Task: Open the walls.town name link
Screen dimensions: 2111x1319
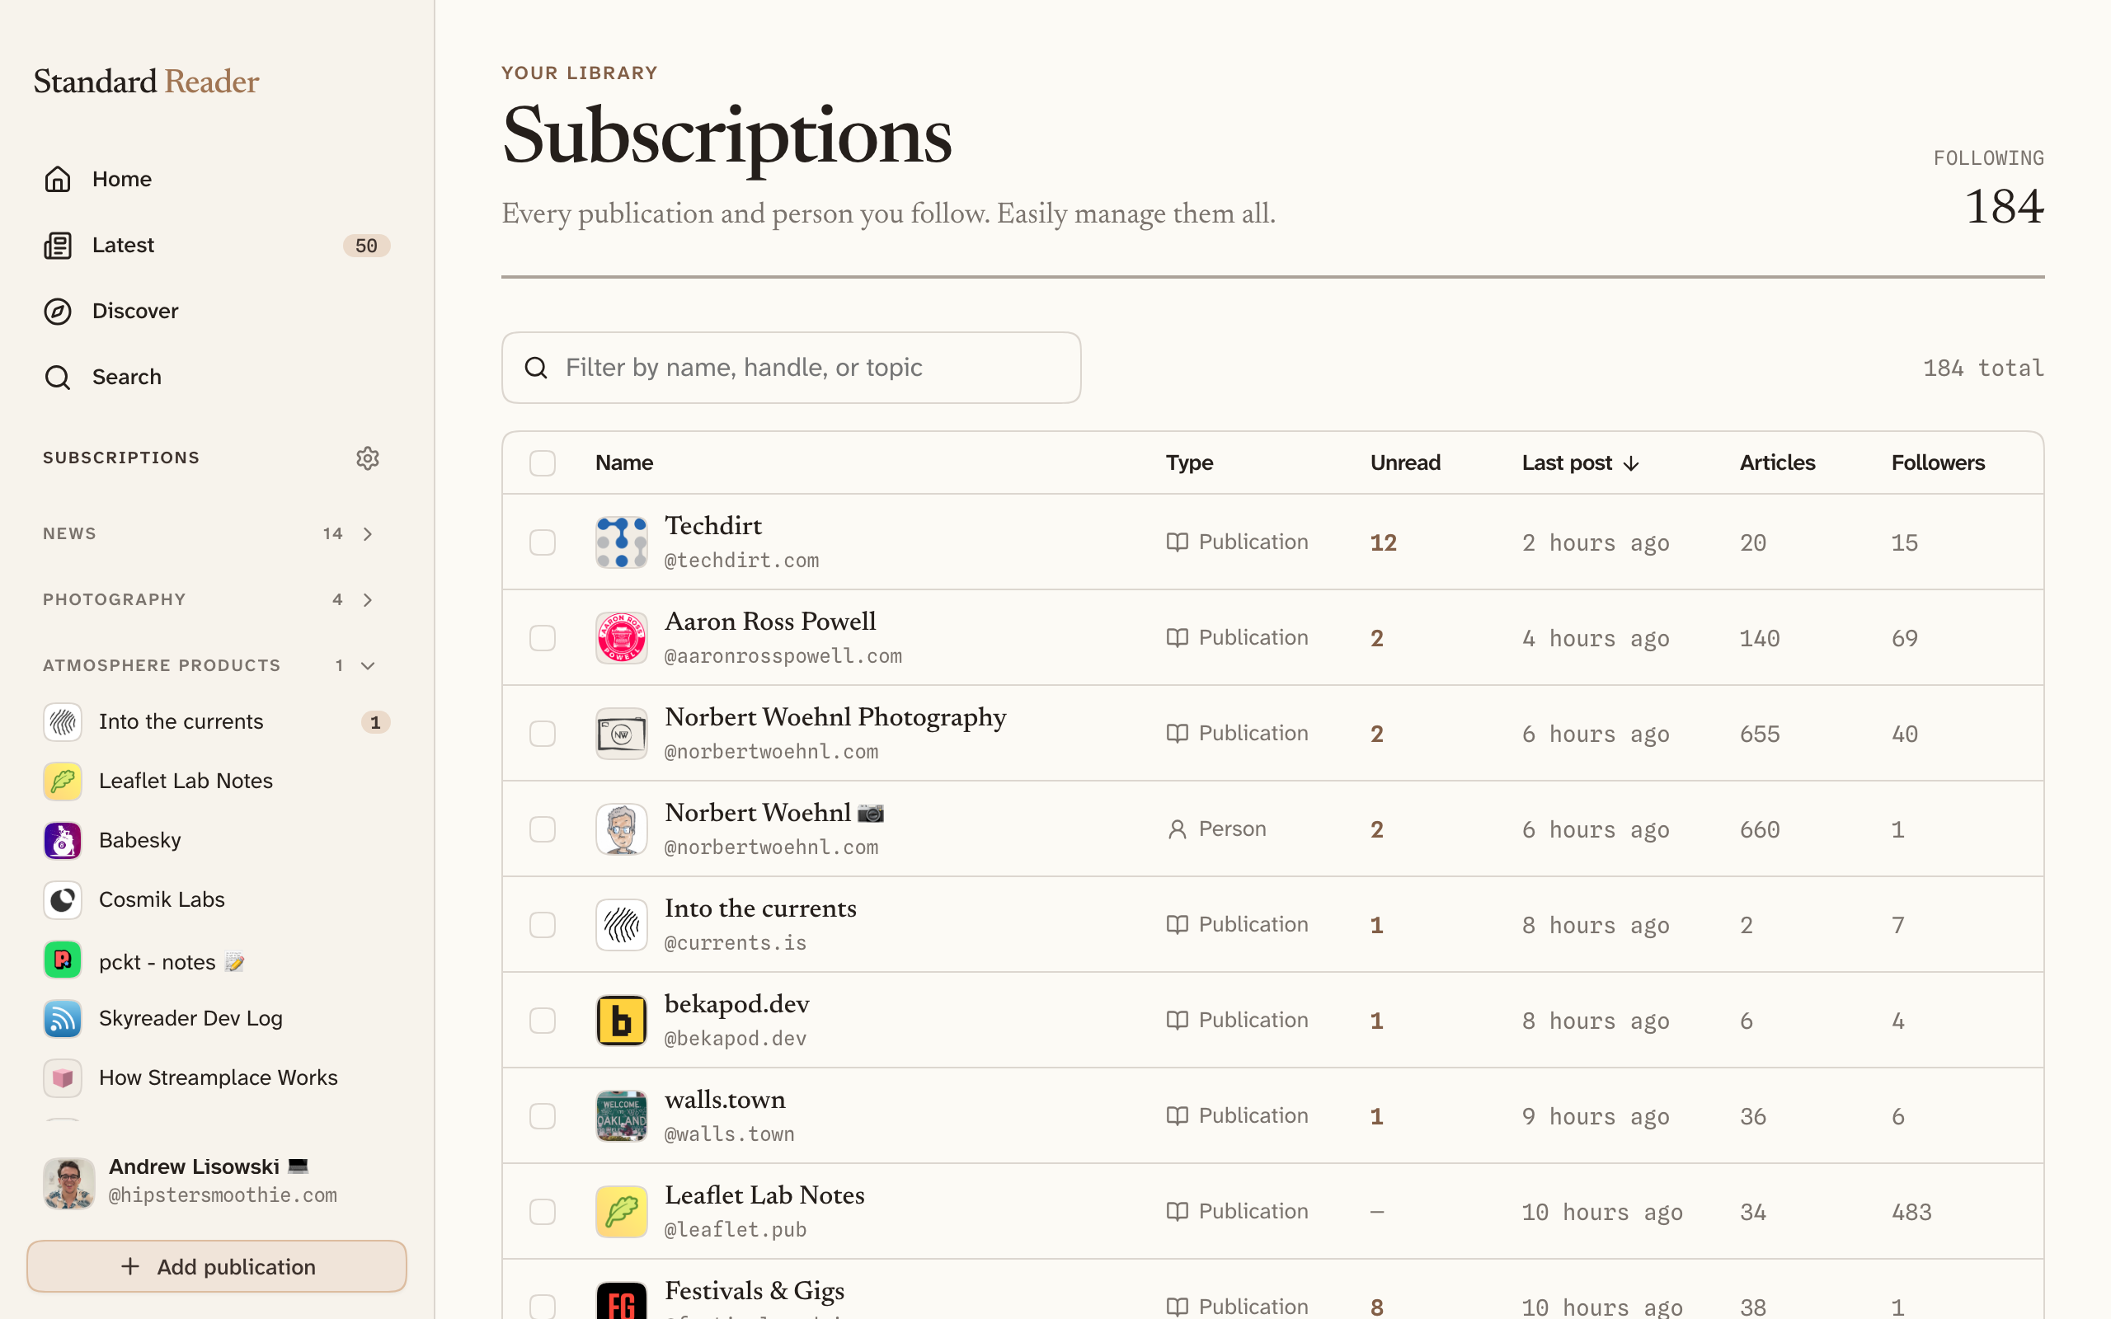Action: (x=725, y=1100)
